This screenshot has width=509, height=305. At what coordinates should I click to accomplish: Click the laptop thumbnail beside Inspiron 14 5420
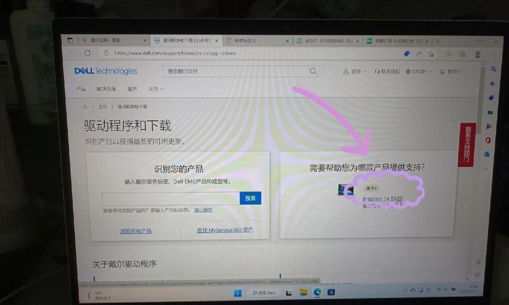(346, 190)
